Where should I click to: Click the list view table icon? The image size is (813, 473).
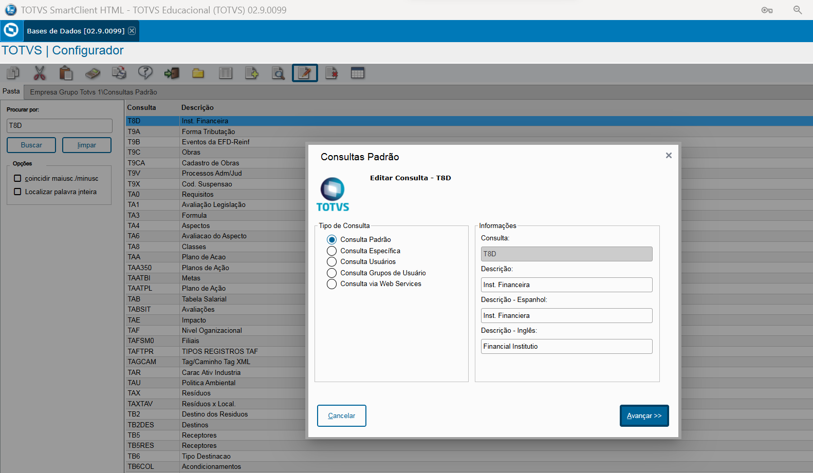point(225,73)
